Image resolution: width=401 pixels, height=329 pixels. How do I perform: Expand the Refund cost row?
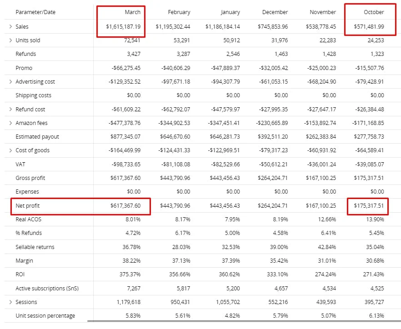(10, 109)
